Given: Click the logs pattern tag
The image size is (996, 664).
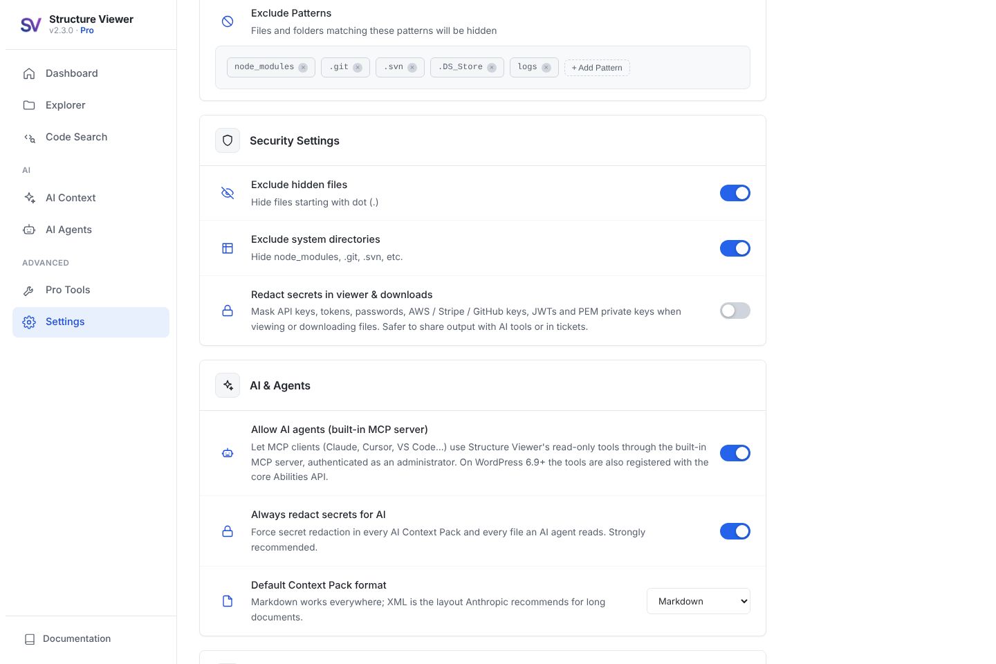Looking at the screenshot, I should tap(534, 67).
